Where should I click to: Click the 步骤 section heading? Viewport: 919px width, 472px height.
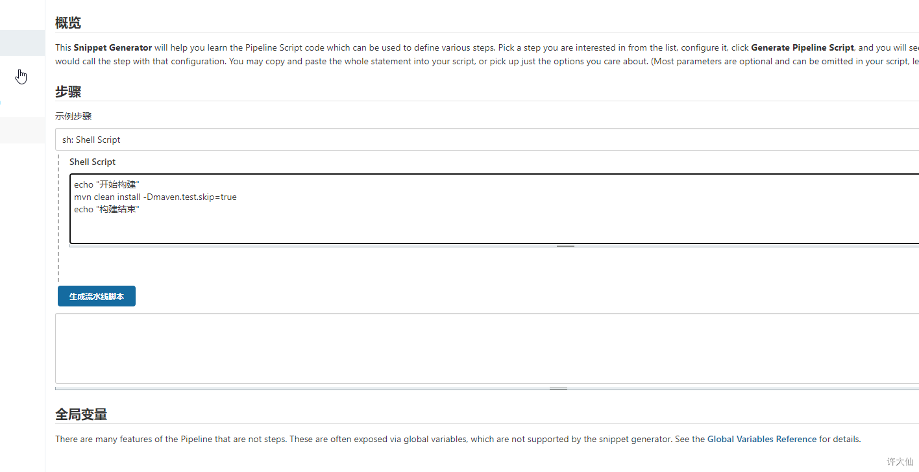click(x=68, y=92)
